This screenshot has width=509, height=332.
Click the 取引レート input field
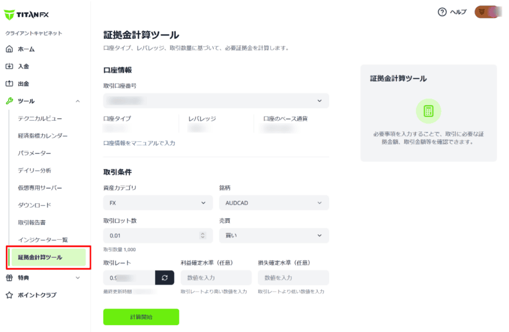click(129, 278)
